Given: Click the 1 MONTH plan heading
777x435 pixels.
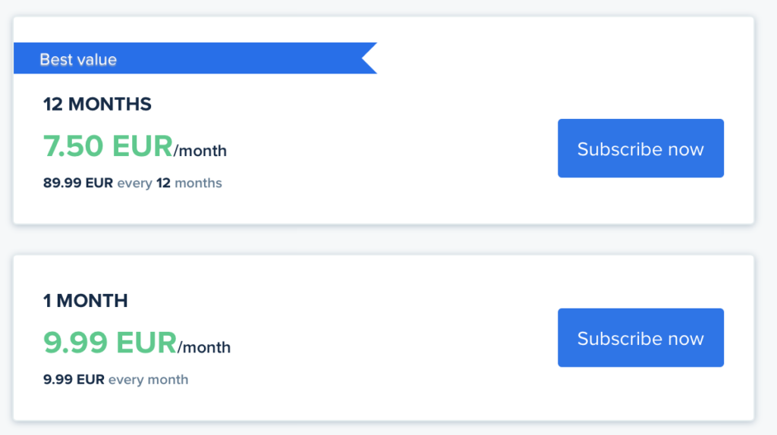Looking at the screenshot, I should click(x=85, y=301).
